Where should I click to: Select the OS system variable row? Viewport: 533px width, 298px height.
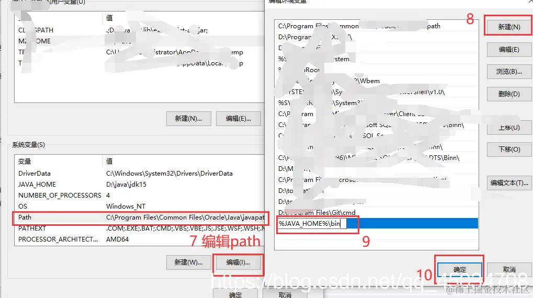coord(140,207)
